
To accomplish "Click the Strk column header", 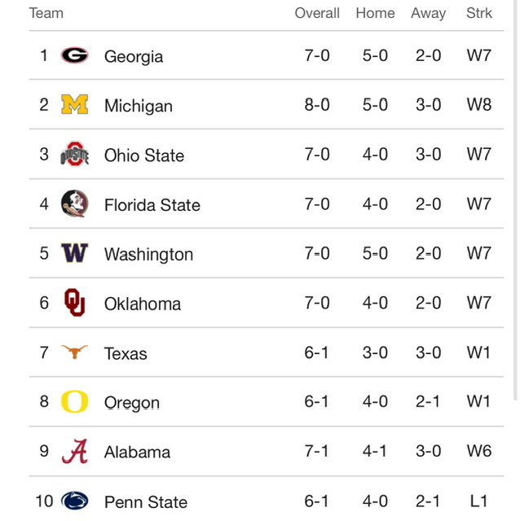I will [x=479, y=13].
